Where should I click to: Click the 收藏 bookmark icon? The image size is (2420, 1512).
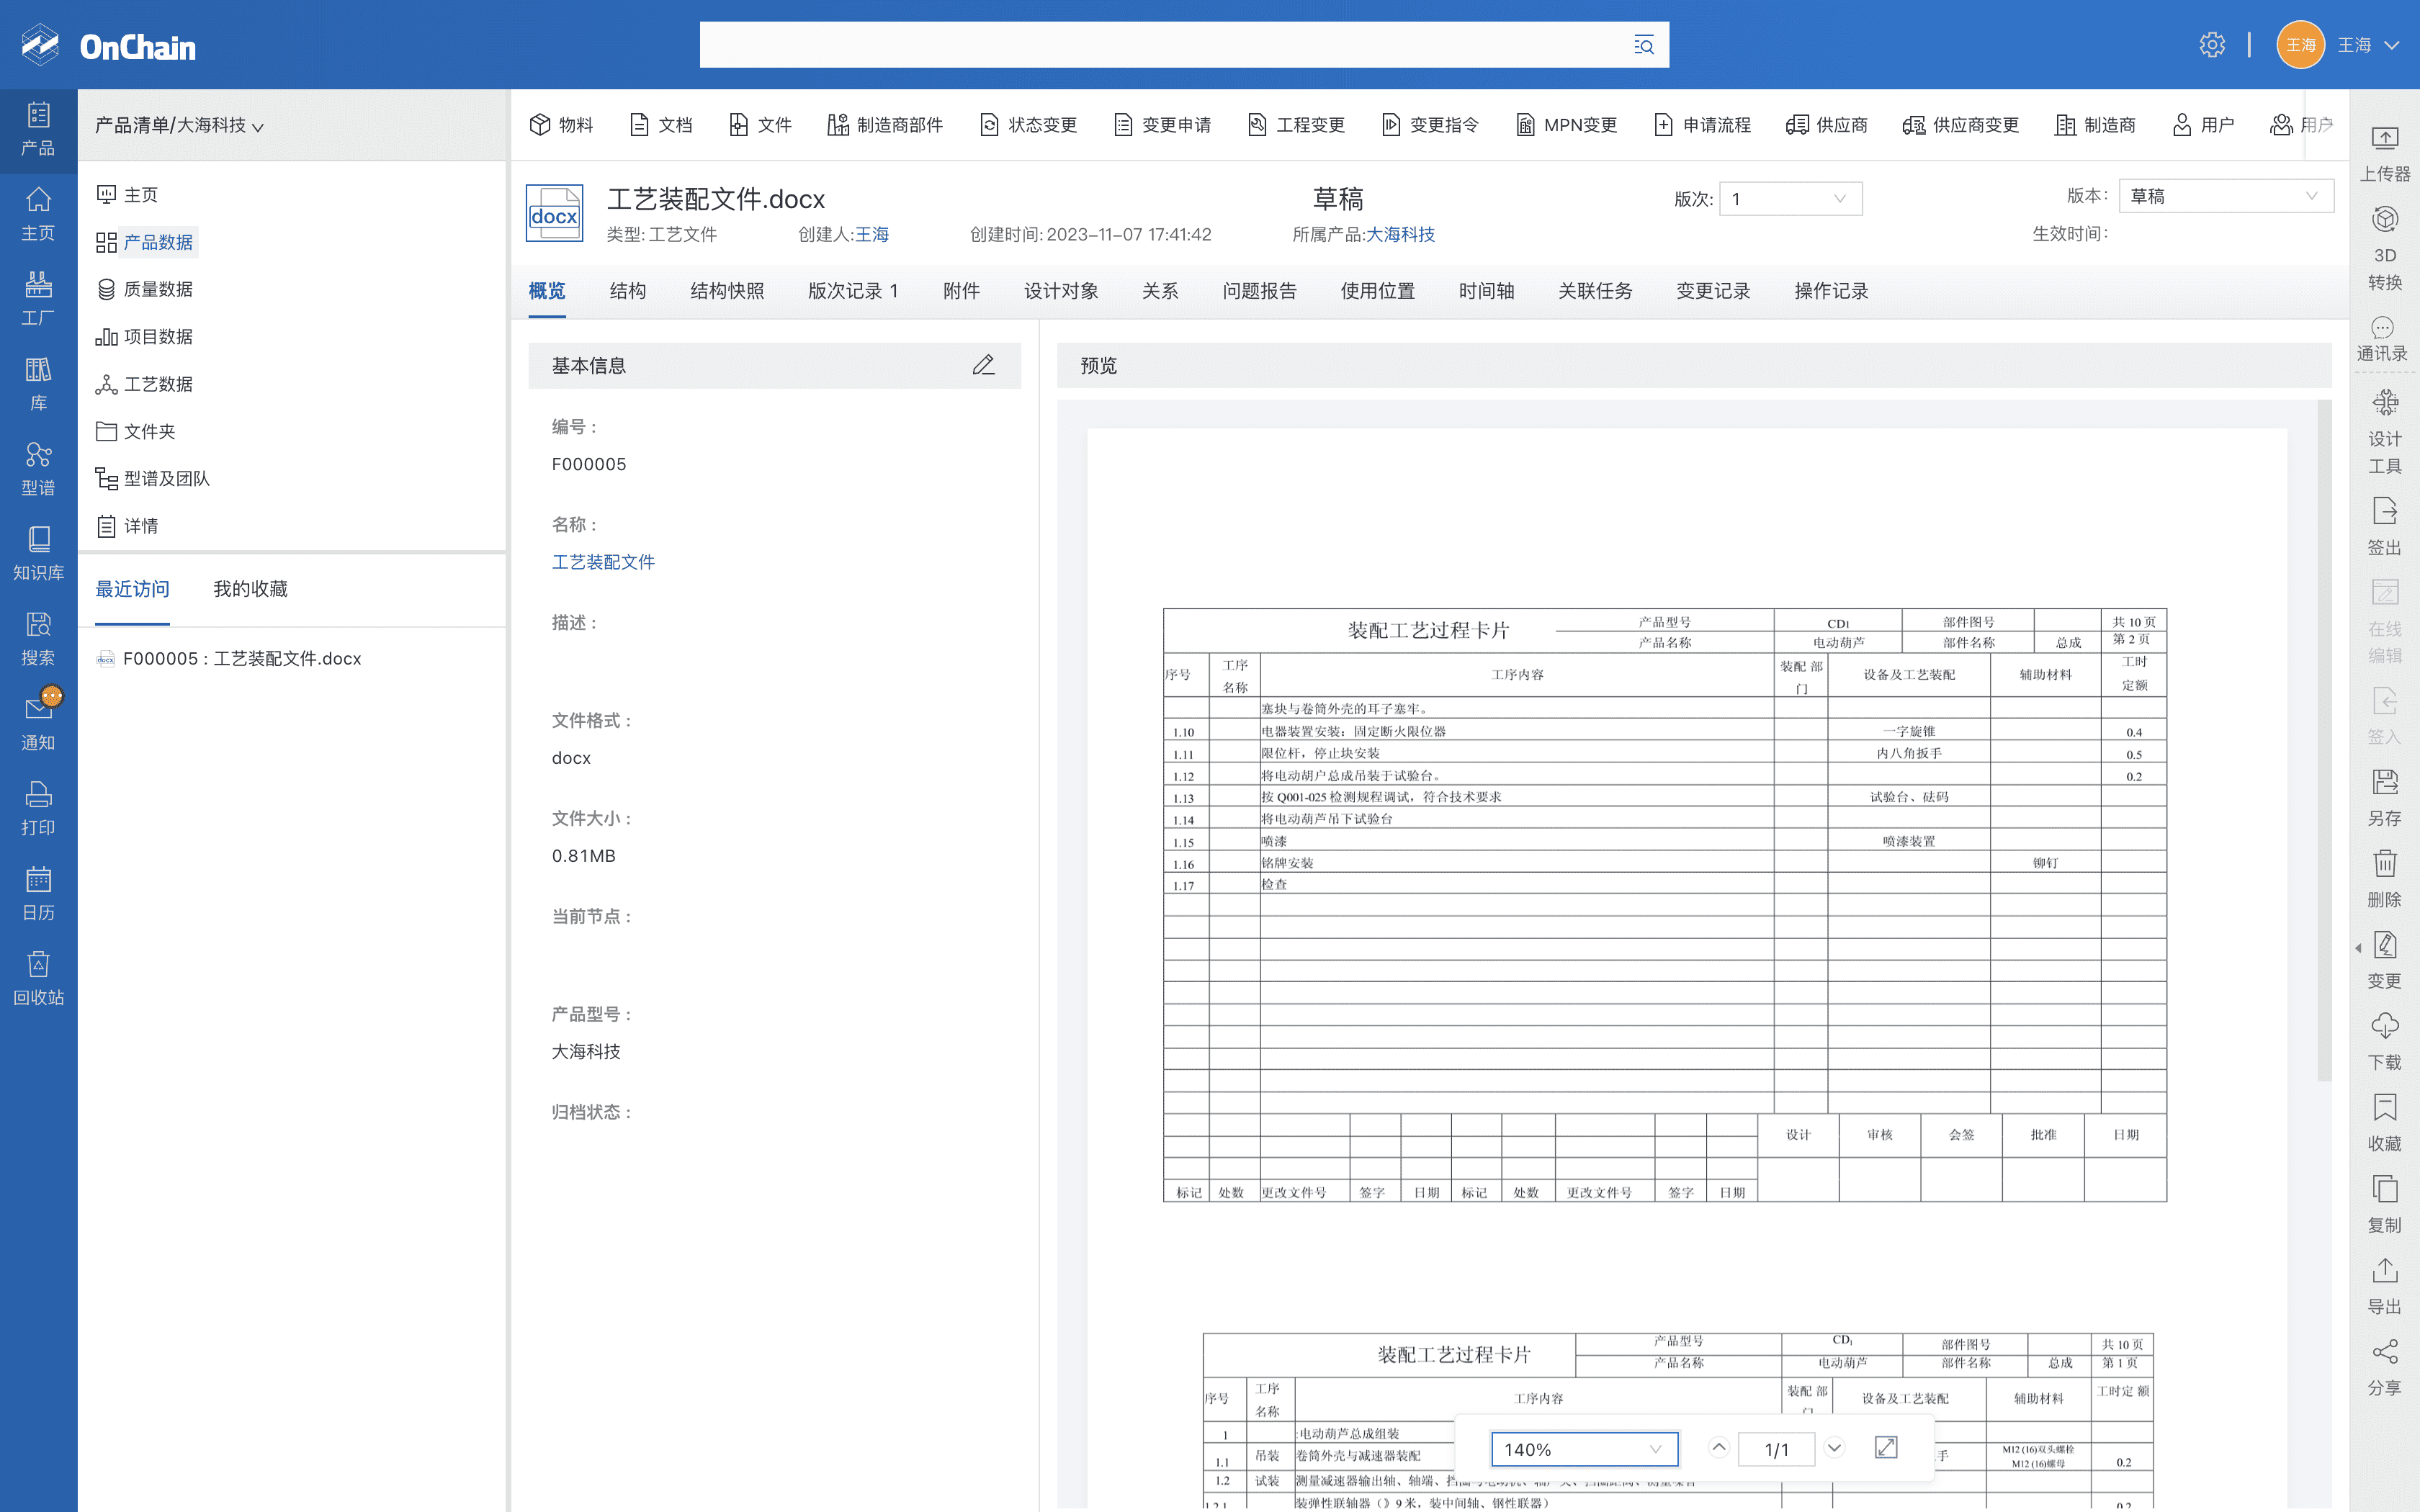pos(2385,1123)
